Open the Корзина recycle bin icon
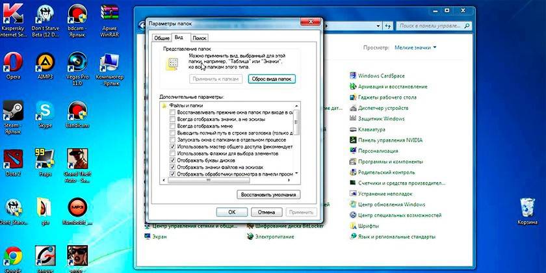 click(x=527, y=209)
